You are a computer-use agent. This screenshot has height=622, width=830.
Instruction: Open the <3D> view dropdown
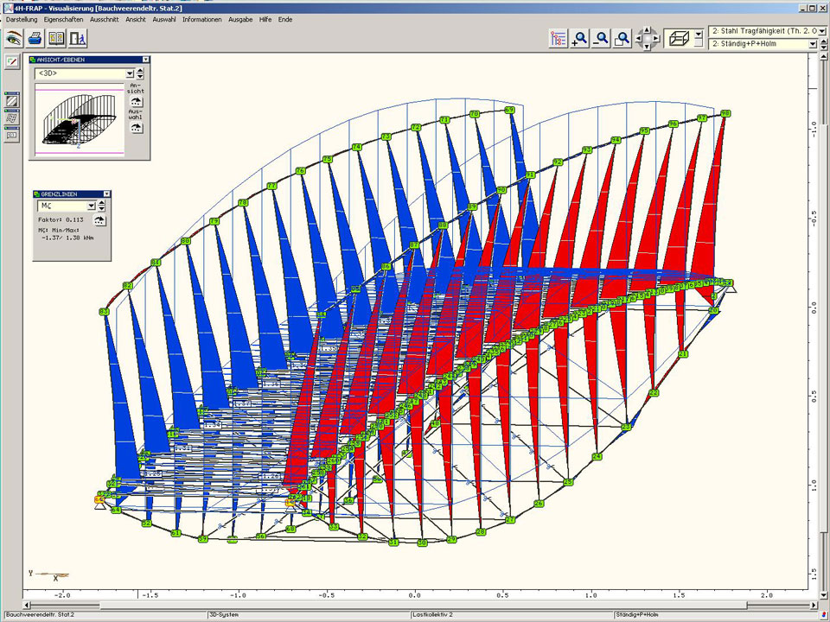(x=129, y=74)
